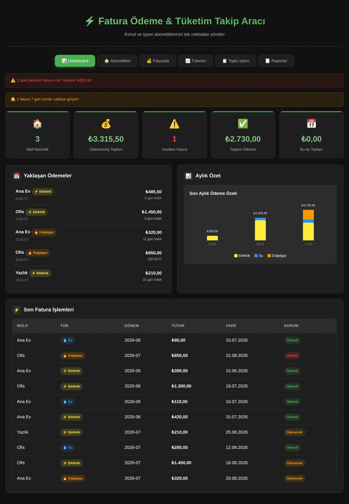Click the money bag icon above Ödenmemiş Toplam
The height and width of the screenshot is (504, 349).
(106, 124)
